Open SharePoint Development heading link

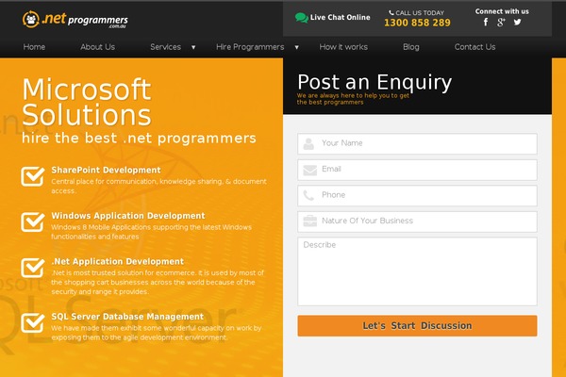[106, 170]
